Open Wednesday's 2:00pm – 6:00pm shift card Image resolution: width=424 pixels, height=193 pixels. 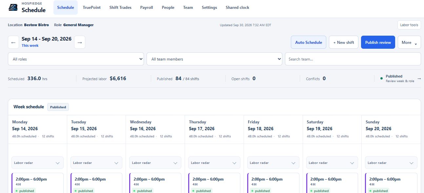155,183
